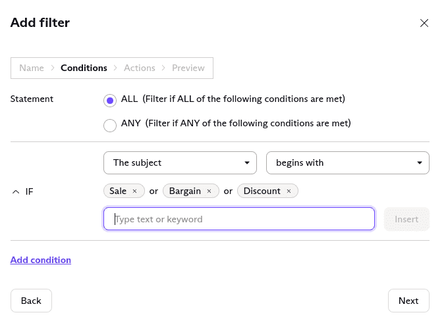Select the Conditions step breadcrumb
Viewport: 446px width, 321px height.
[x=84, y=68]
